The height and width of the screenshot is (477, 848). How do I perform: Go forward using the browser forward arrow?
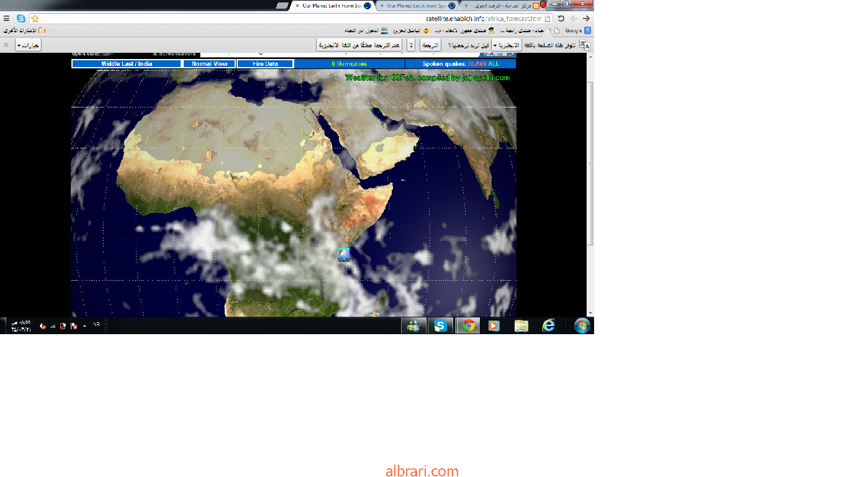574,19
